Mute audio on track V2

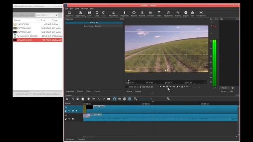pos(69,111)
